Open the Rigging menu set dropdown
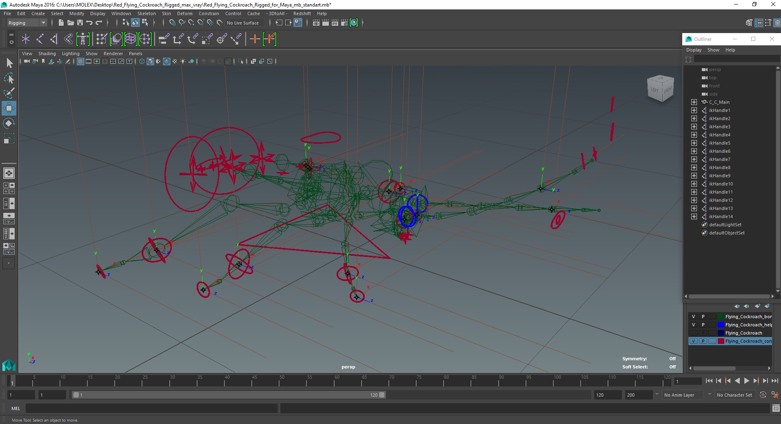Screen dimensions: 781x424 click(x=27, y=23)
